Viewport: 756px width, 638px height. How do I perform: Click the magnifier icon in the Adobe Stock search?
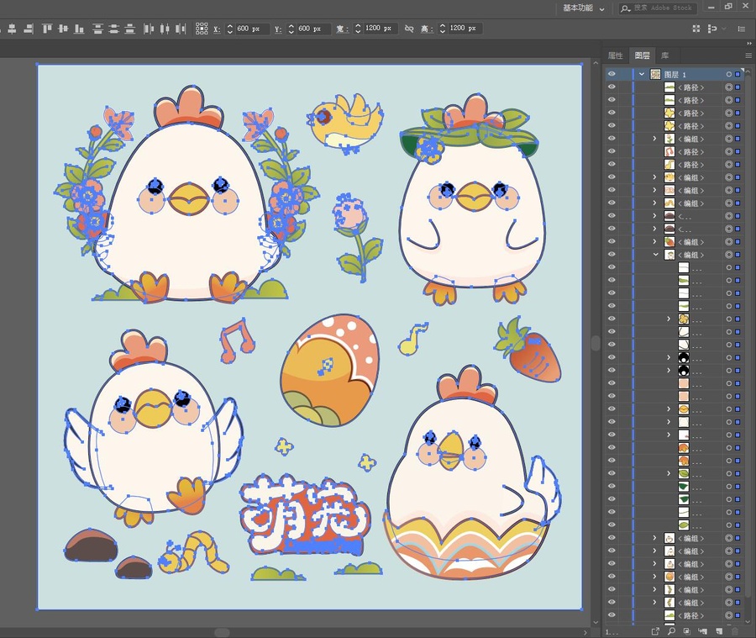pos(625,8)
